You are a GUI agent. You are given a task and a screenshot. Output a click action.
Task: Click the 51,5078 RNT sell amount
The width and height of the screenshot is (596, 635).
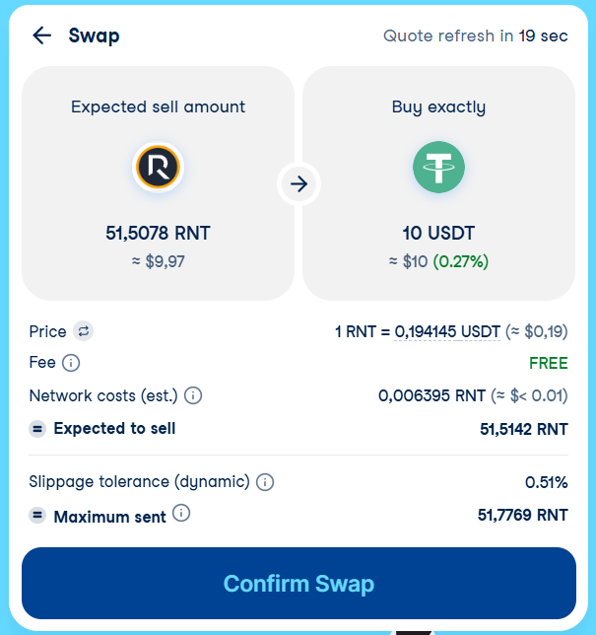(x=158, y=234)
